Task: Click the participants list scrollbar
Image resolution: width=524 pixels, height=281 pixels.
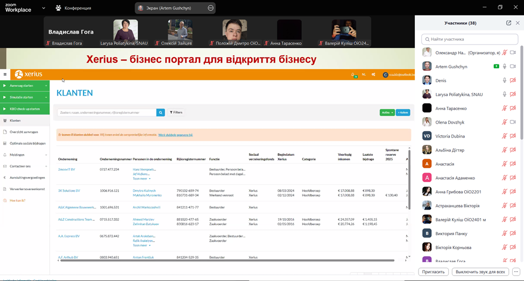Action: click(521, 92)
